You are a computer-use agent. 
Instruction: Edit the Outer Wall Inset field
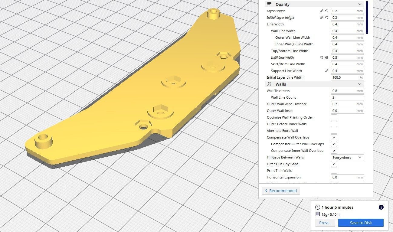pos(347,111)
